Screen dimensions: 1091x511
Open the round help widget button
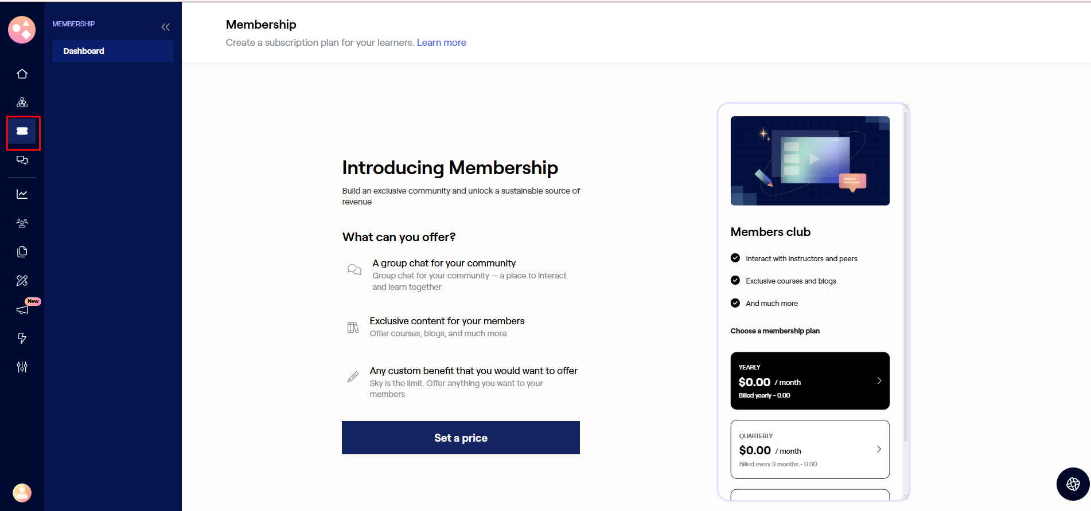1073,484
